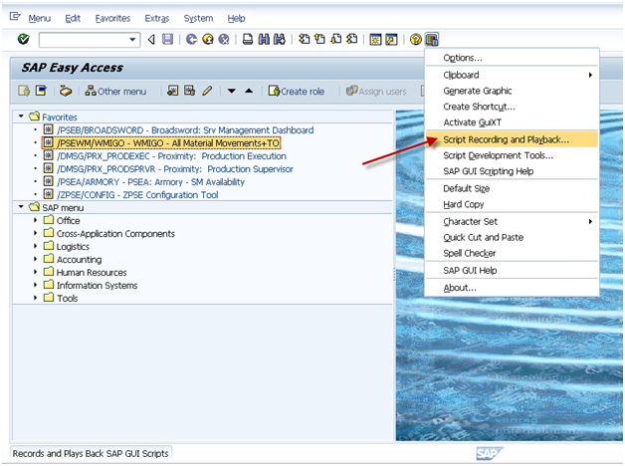Image resolution: width=625 pixels, height=466 pixels.
Task: Expand the Logistics folder
Action: coord(35,246)
